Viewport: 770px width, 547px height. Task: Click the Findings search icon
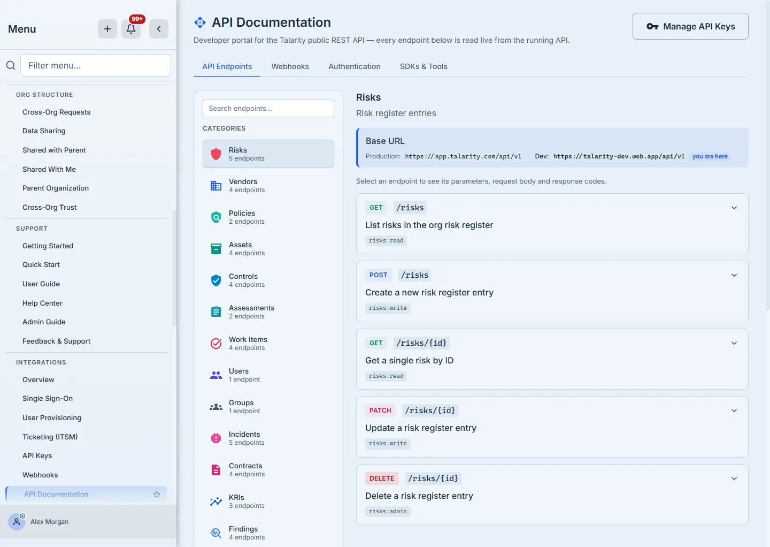click(216, 533)
